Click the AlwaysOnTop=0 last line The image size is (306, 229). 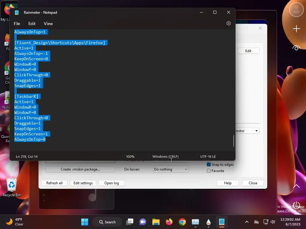pos(30,140)
